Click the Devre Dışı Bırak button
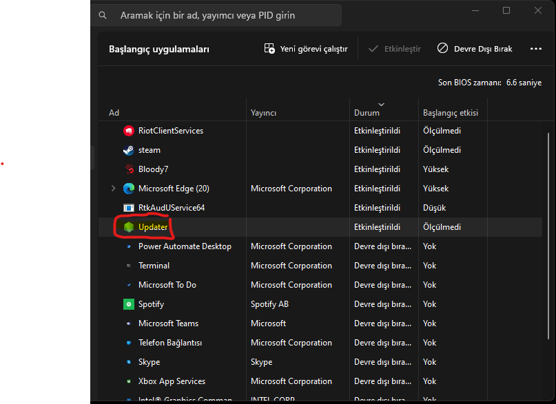 coord(475,49)
